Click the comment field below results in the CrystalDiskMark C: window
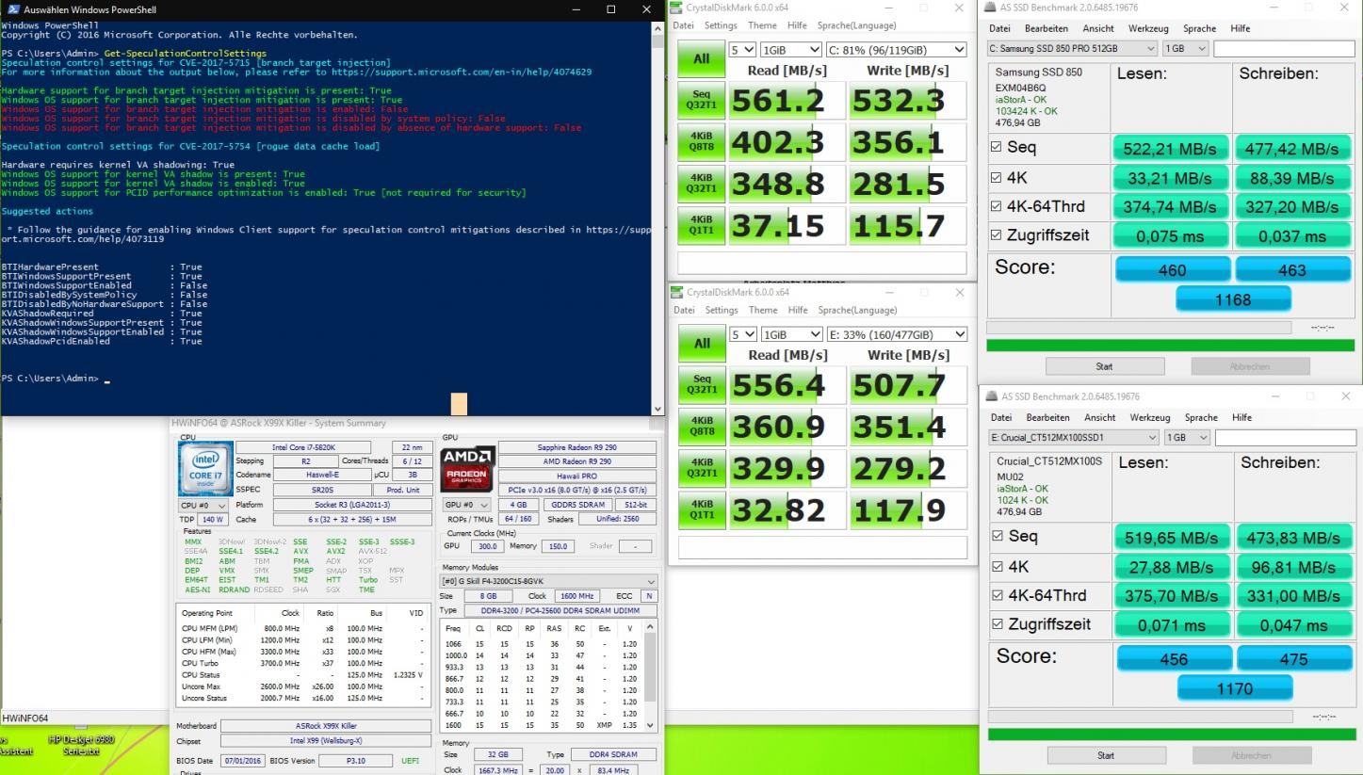The height and width of the screenshot is (775, 1363). [822, 263]
